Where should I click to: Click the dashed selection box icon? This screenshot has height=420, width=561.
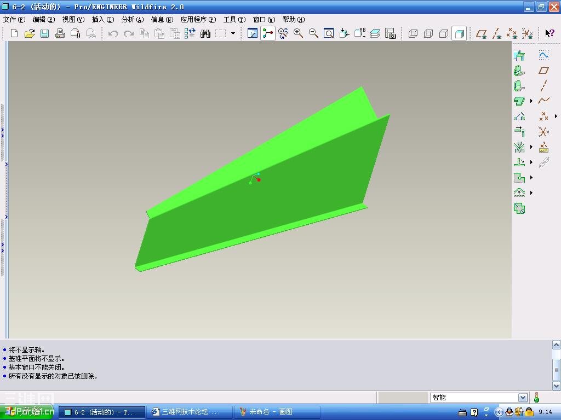click(220, 33)
